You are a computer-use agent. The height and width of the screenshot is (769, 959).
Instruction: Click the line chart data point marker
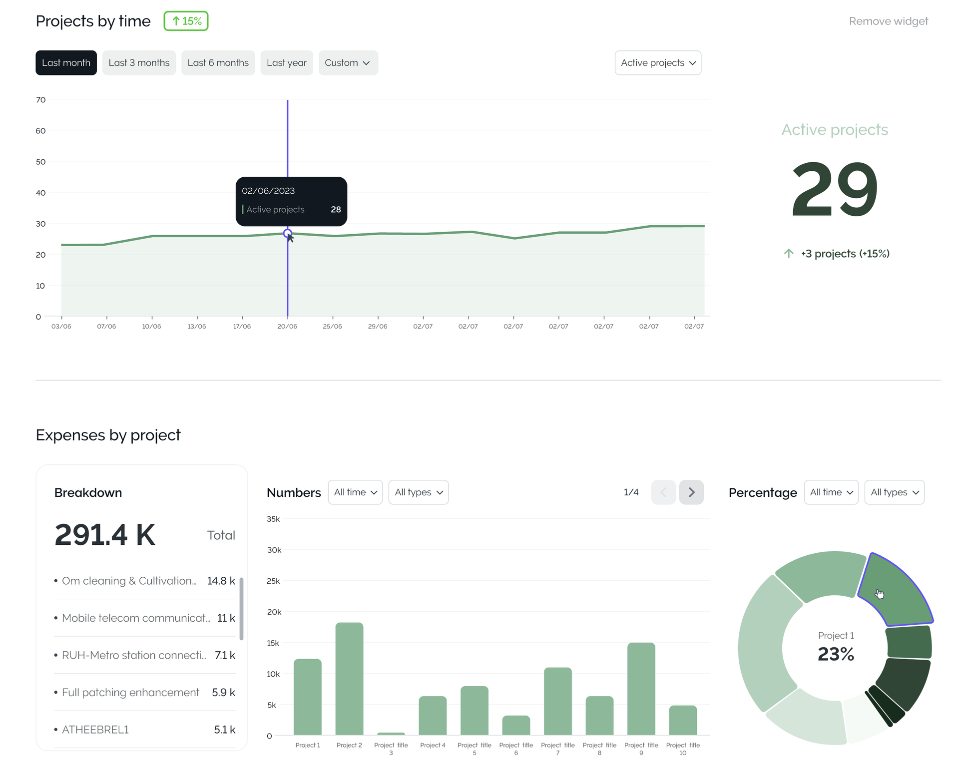[287, 233]
